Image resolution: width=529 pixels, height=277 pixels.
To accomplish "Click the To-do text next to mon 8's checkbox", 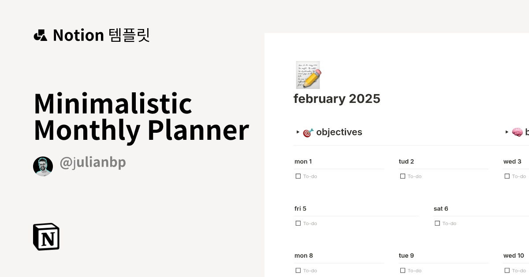I will [x=309, y=270].
